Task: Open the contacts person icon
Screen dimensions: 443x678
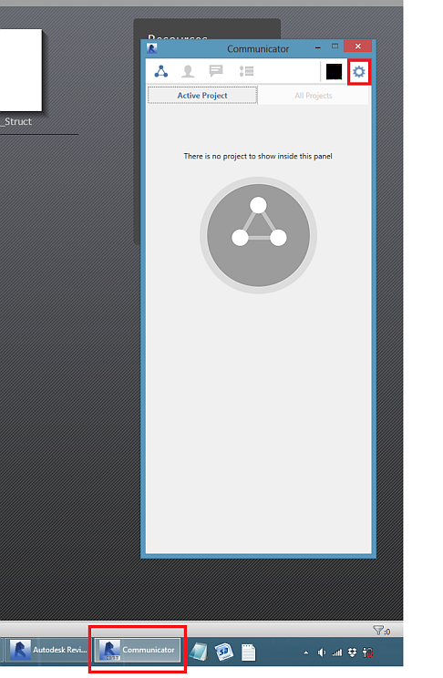Action: coord(188,71)
